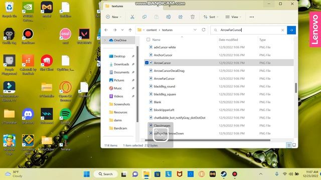
Task: Open Downloads in the navigation pane
Action: coord(121,64)
